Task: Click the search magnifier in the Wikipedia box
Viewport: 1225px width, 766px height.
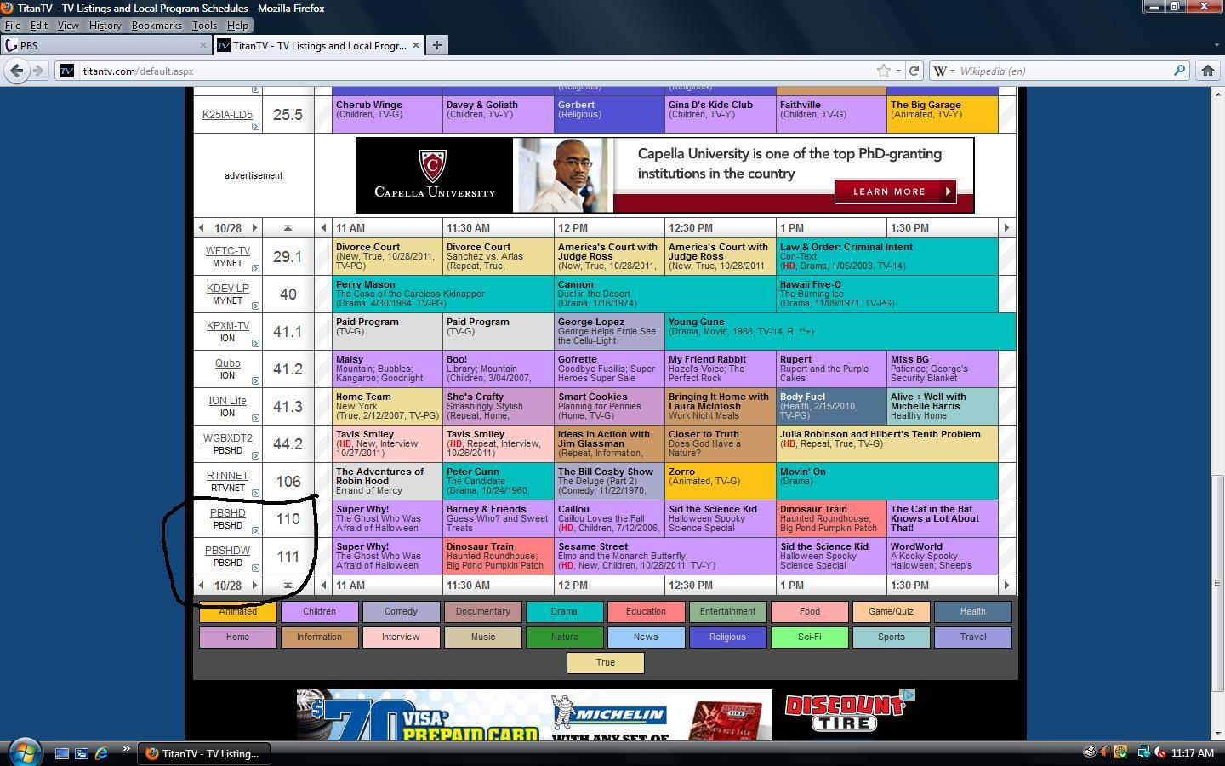Action: point(1180,71)
